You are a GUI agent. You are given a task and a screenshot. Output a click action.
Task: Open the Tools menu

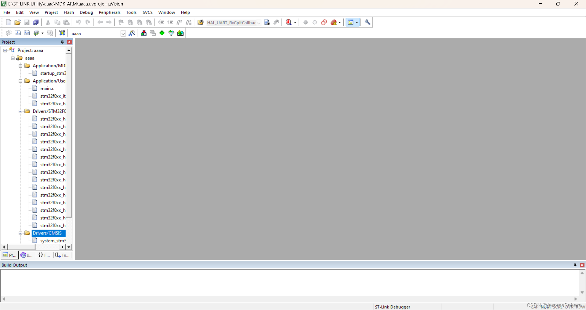(131, 12)
